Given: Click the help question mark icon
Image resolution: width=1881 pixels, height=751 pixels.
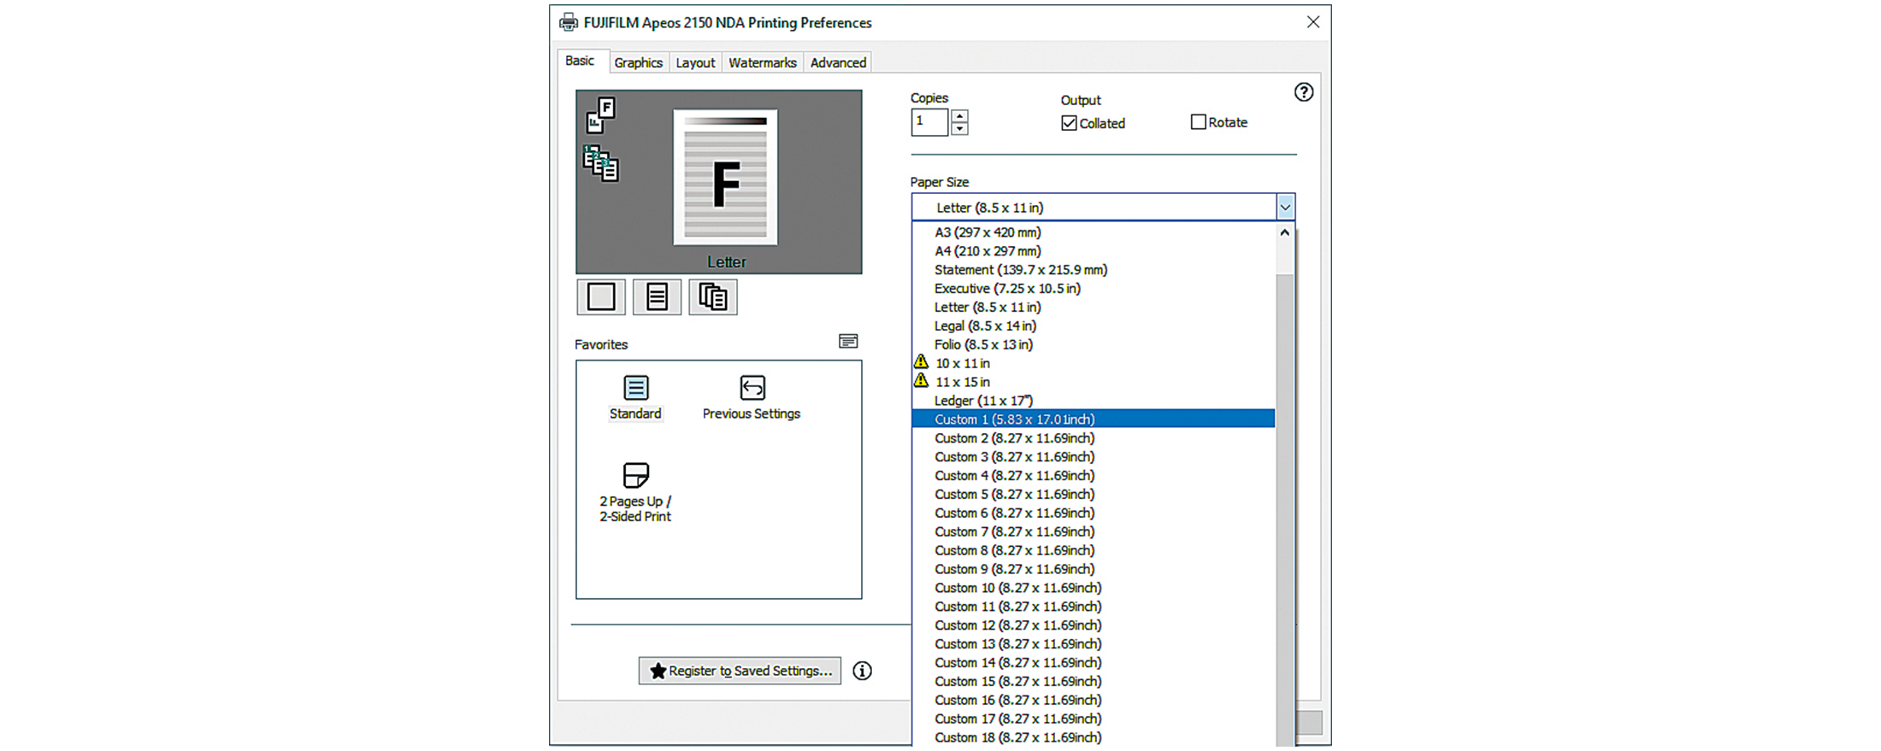Looking at the screenshot, I should (1303, 92).
